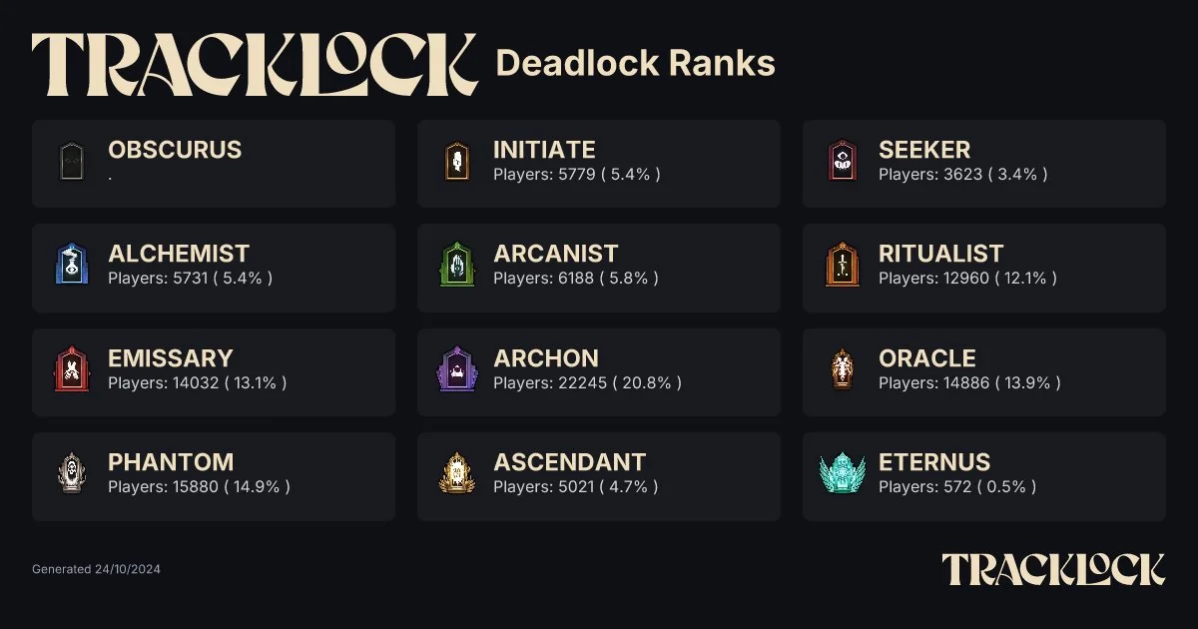Click the Initiate rank badge icon
Screen dimensions: 1198x629
456,162
